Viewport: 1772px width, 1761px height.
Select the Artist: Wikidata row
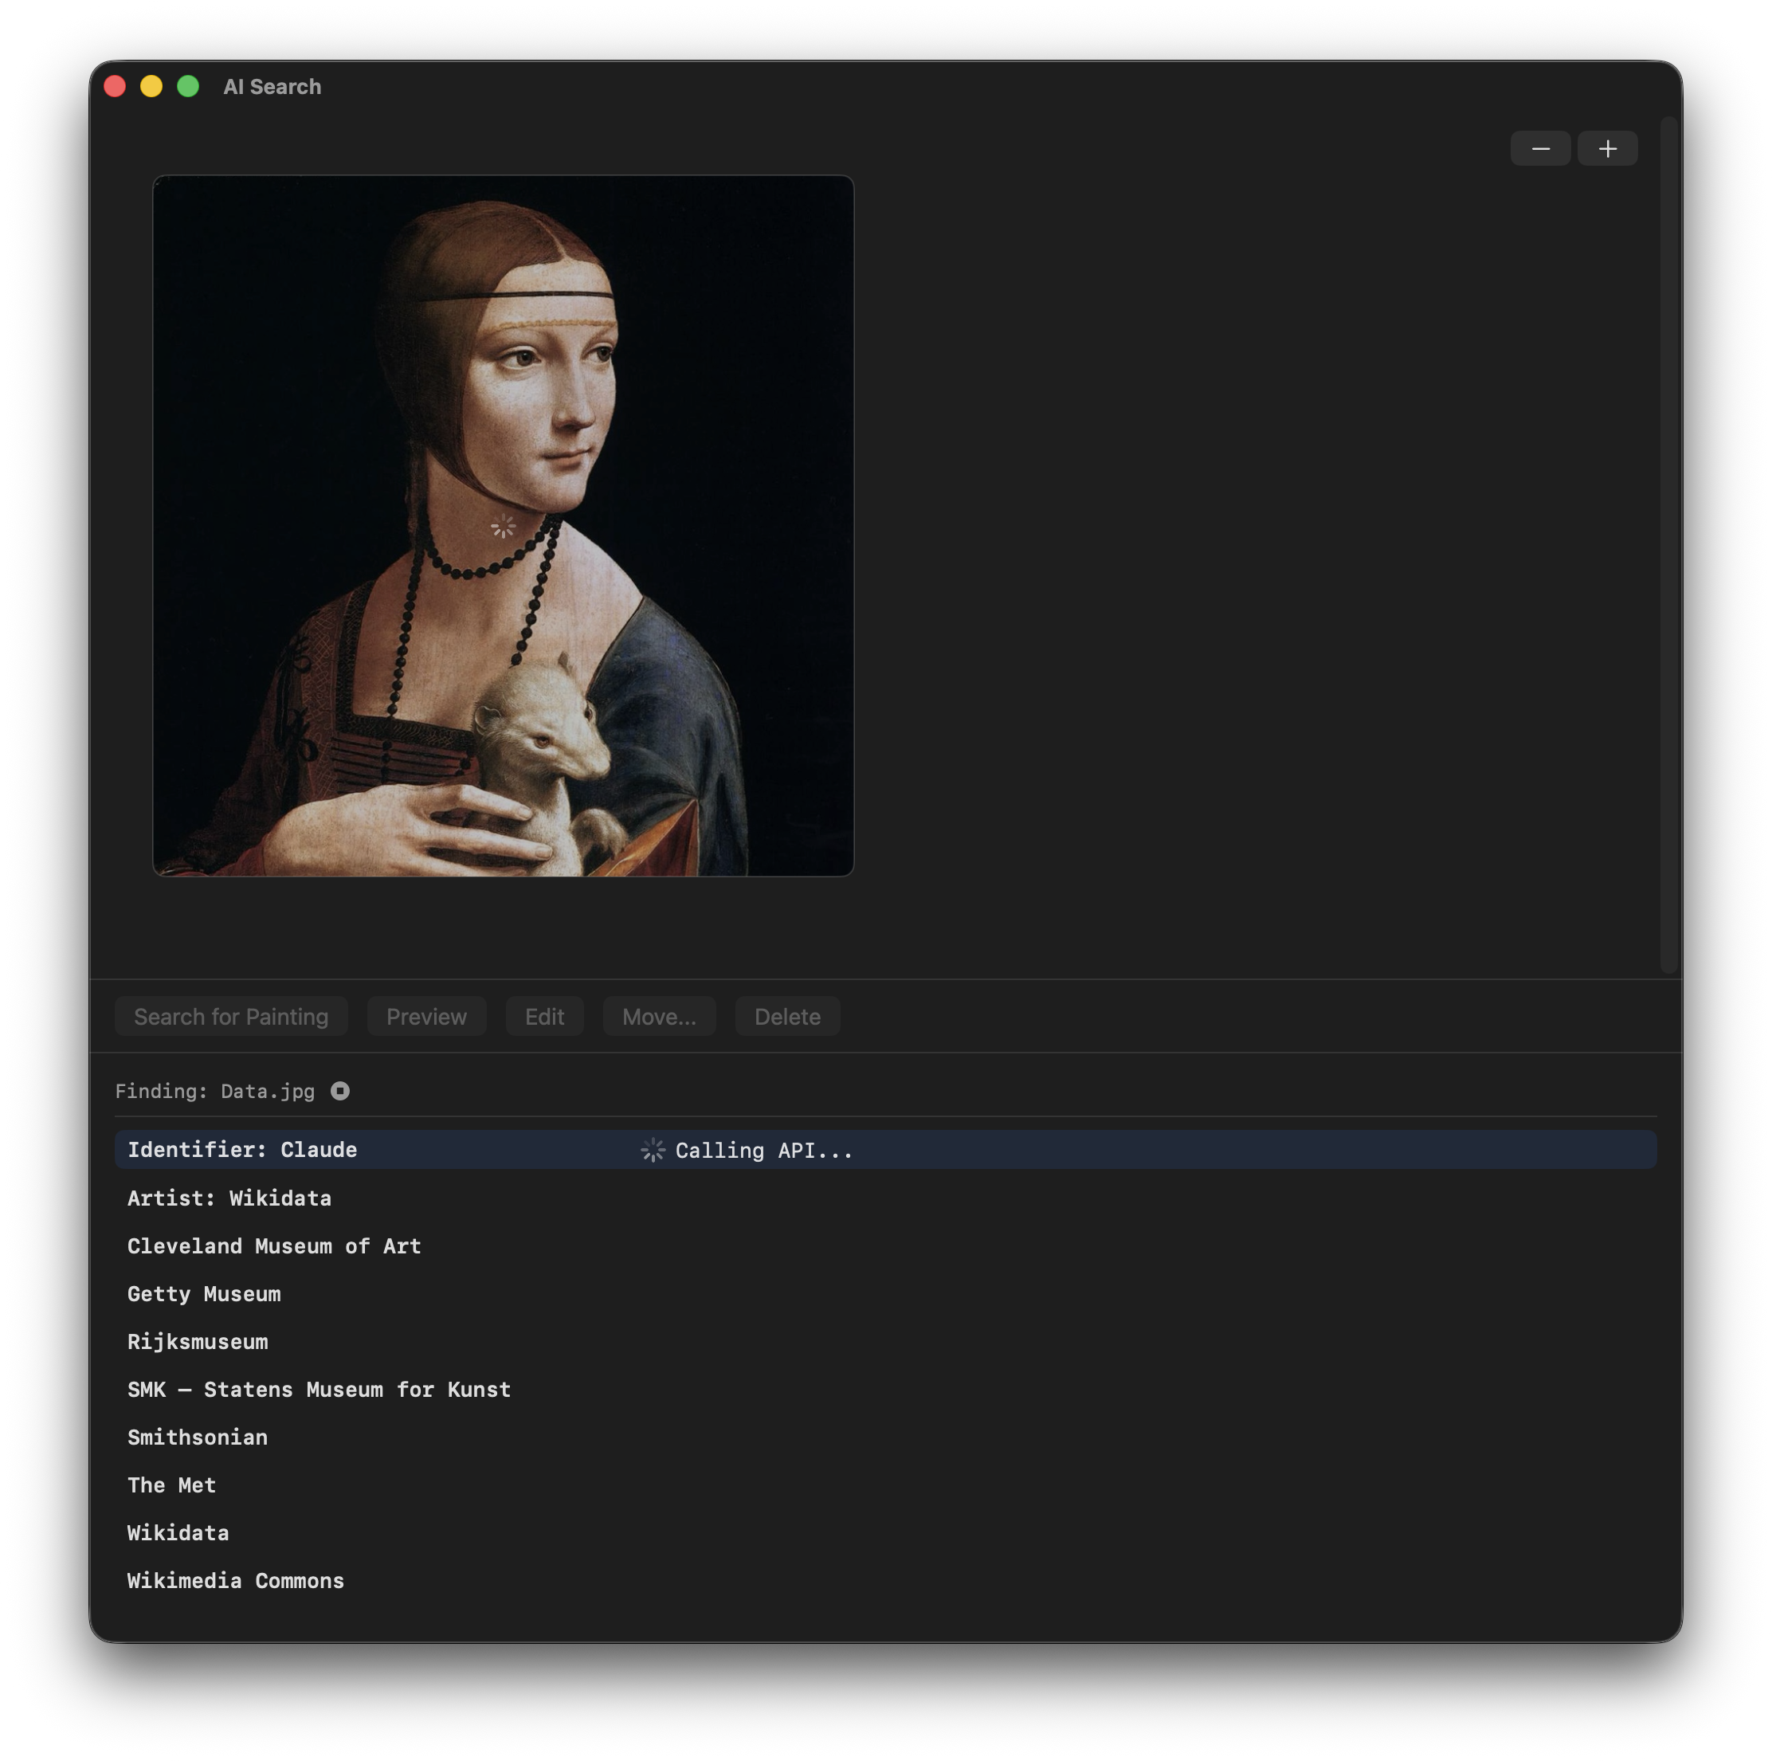886,1198
